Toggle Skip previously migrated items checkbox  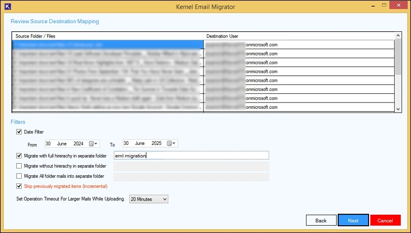19,186
